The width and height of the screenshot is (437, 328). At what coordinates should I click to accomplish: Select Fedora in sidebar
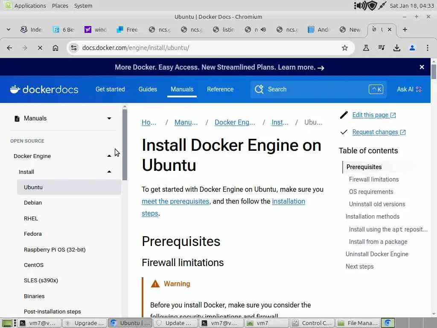click(32, 234)
